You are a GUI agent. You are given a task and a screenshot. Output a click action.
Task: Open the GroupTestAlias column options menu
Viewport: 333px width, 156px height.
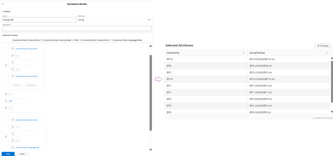click(x=327, y=53)
